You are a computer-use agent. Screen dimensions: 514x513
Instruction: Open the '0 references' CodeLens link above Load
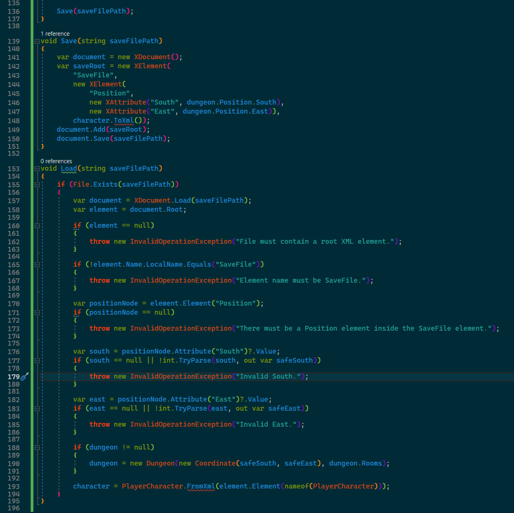point(57,161)
